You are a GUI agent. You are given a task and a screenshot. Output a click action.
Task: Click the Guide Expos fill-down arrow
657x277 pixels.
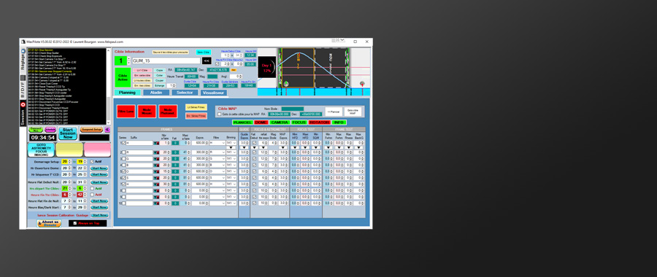click(x=245, y=148)
